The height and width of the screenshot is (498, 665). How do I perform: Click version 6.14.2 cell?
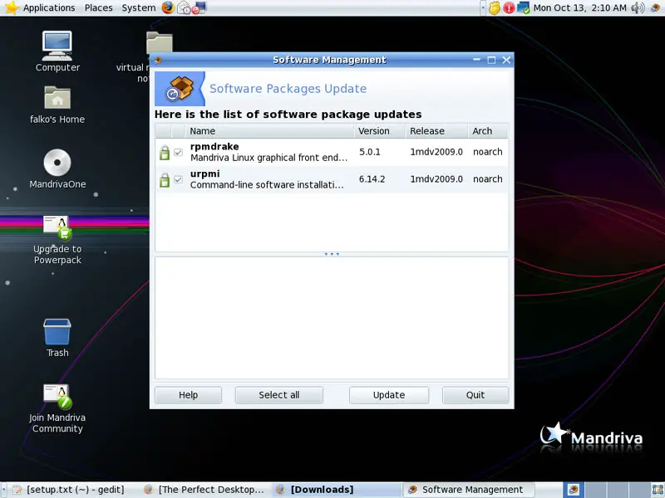[x=372, y=179]
